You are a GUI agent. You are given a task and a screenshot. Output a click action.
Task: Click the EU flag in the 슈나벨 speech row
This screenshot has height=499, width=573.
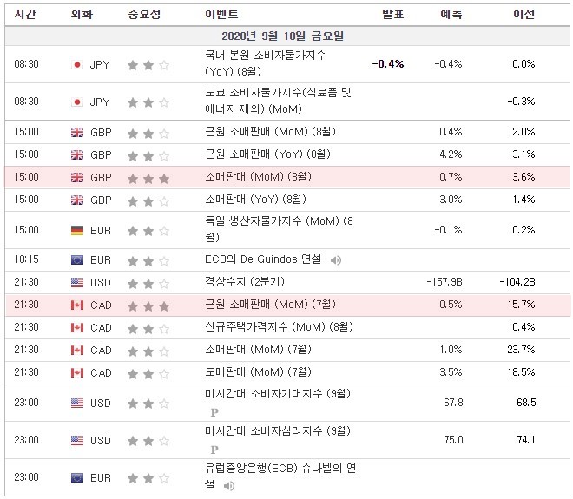(77, 478)
